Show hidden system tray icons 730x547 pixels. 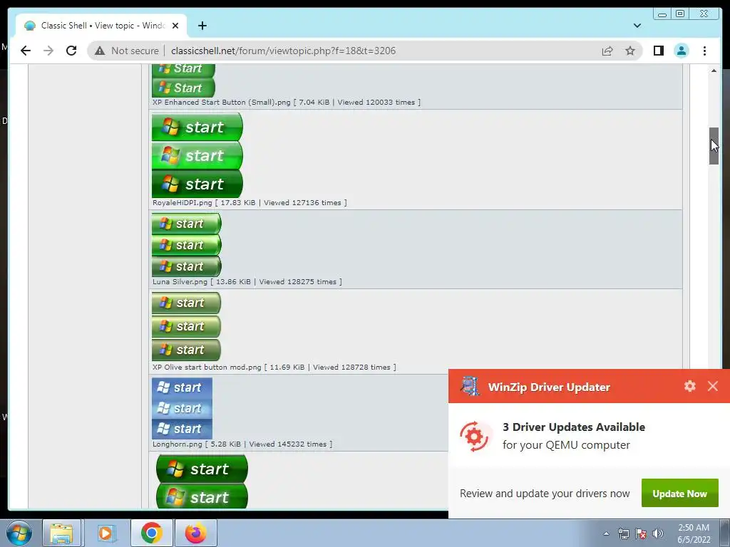[606, 534]
